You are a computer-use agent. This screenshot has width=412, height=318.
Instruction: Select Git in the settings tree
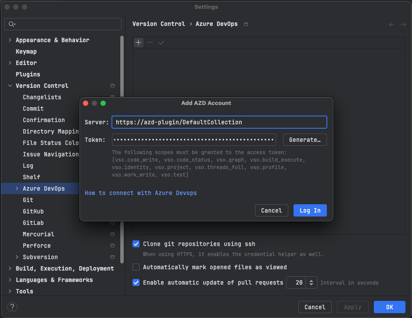click(28, 200)
